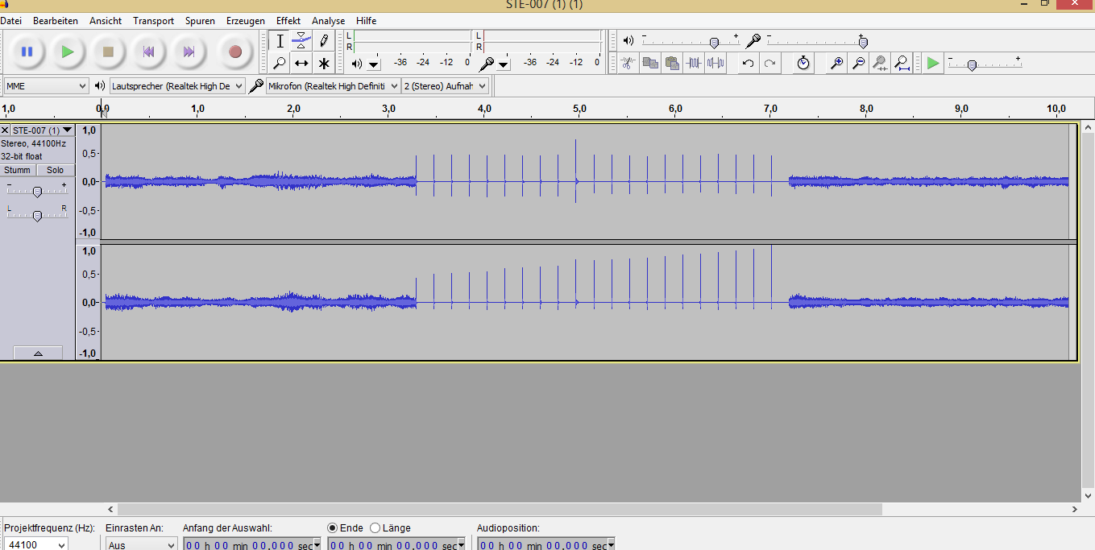Click the red Record button
This screenshot has width=1095, height=550.
click(235, 52)
